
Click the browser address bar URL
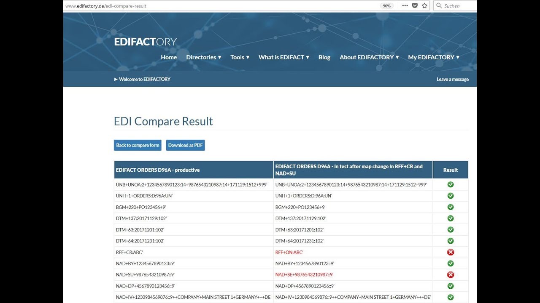[106, 6]
